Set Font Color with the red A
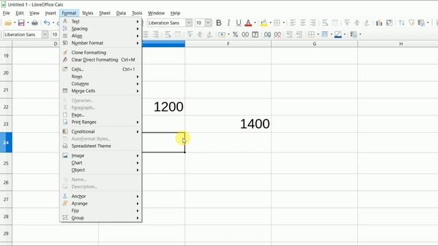Screen dimensions: 438x246 click(x=248, y=23)
